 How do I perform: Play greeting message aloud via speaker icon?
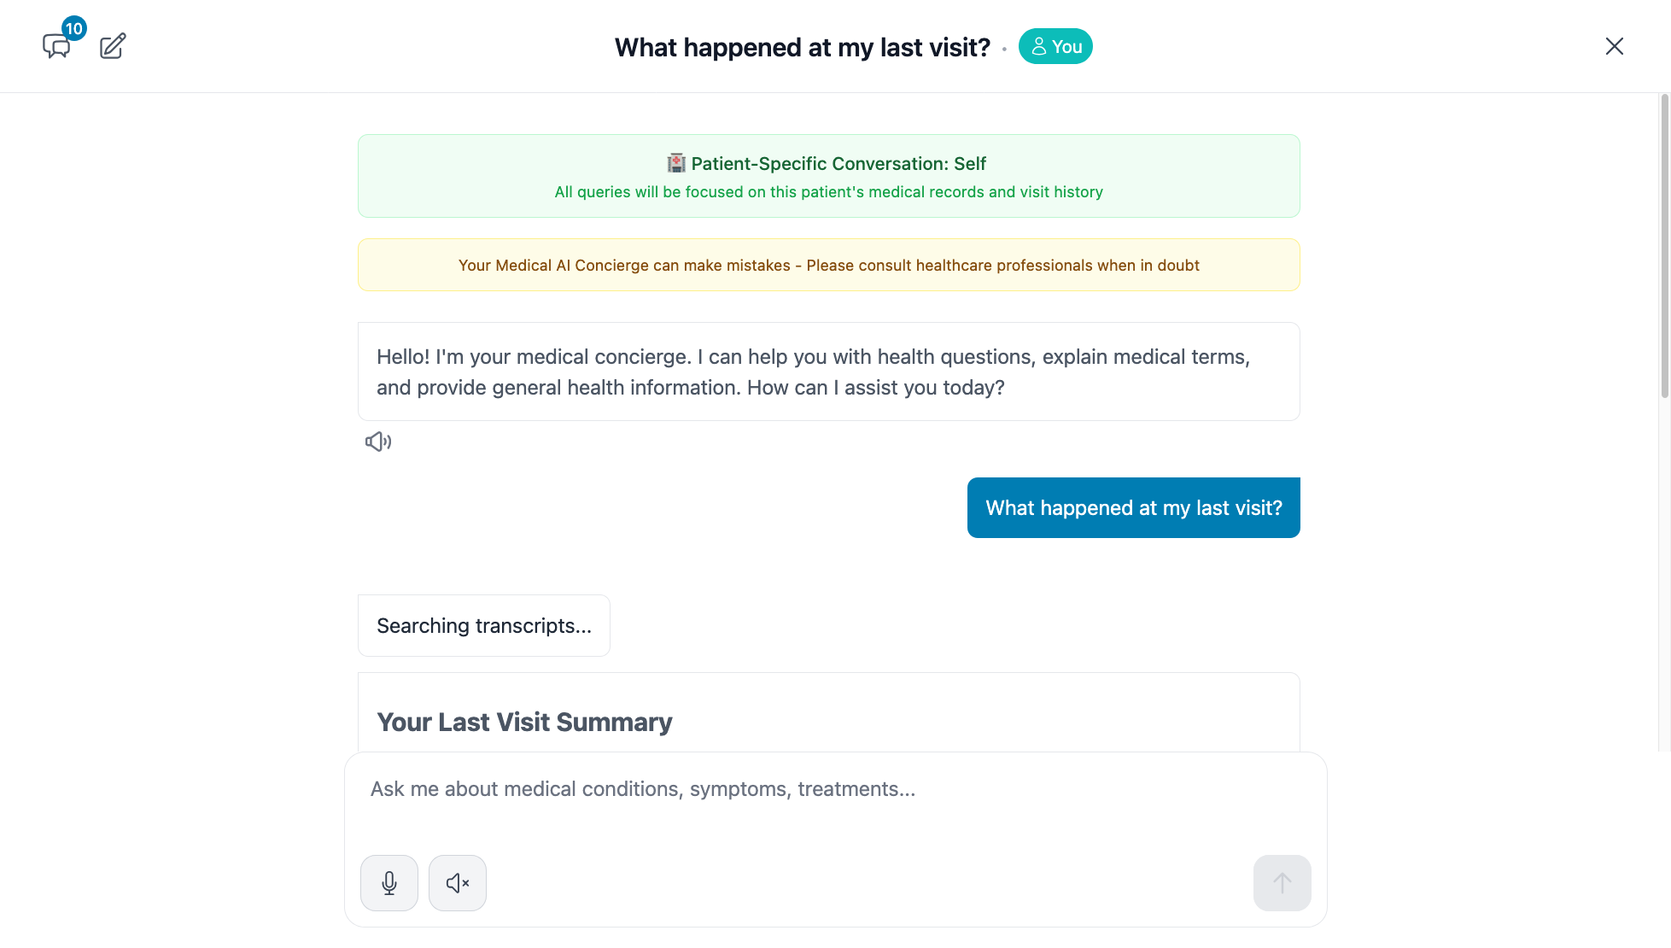(378, 442)
